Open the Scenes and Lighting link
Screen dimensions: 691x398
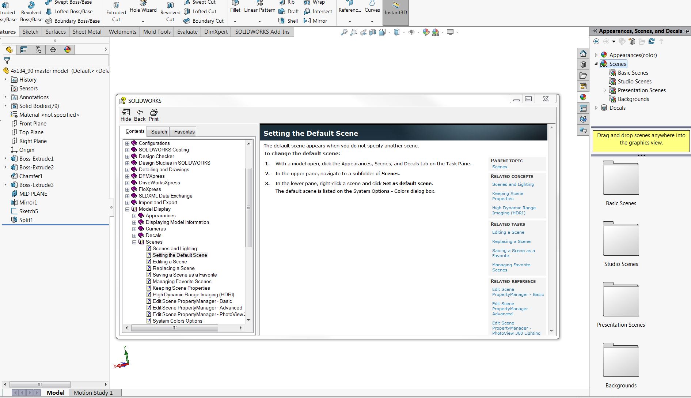coord(513,184)
